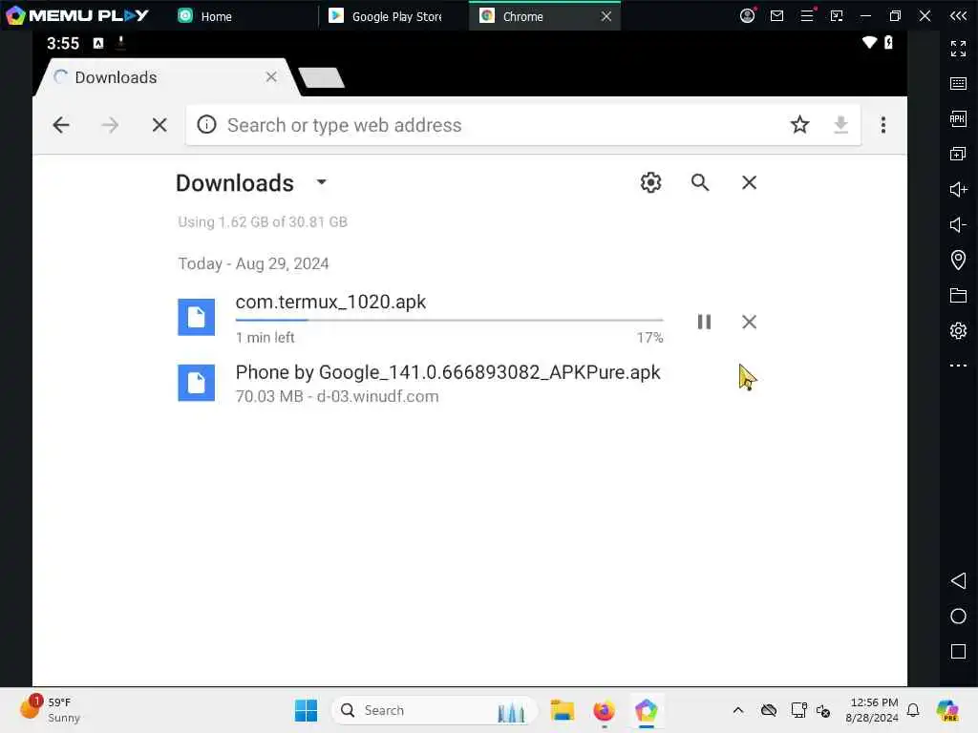The height and width of the screenshot is (733, 978).
Task: Tap Android back triangle button
Action: tap(958, 581)
